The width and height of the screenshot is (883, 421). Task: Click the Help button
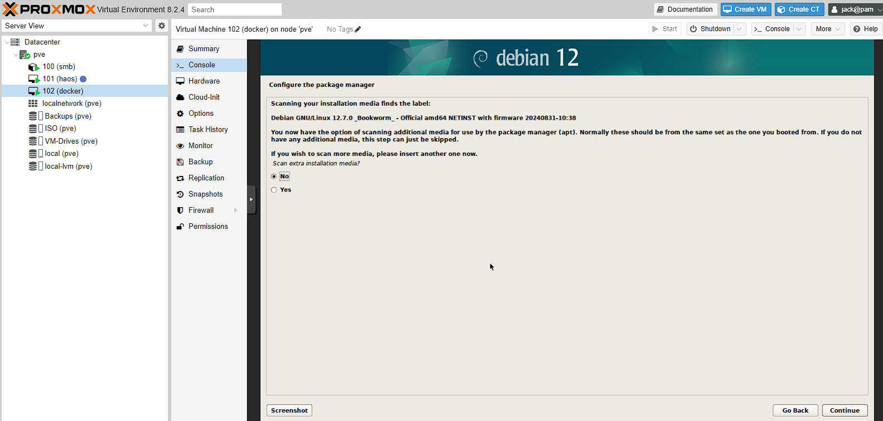(866, 29)
